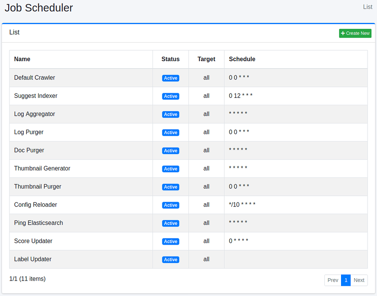Screen dimensions: 377x296
Task: Click the Thumbnail Purger row
Action: pyautogui.click(x=38, y=187)
